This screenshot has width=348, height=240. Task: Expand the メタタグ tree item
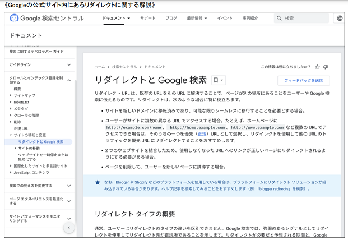[x=11, y=109]
